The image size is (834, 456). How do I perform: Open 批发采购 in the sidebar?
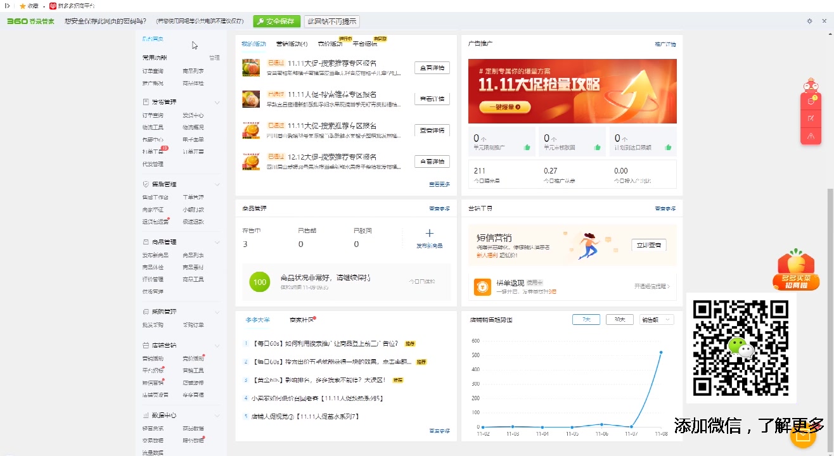tap(153, 325)
